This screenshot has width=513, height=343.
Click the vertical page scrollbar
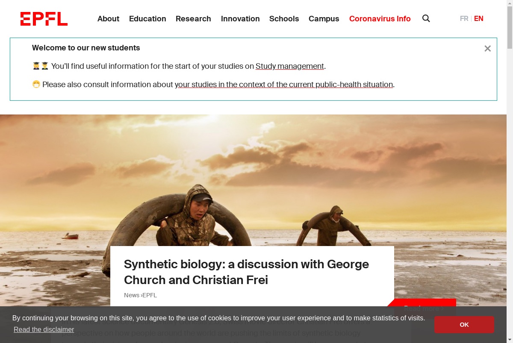click(x=510, y=171)
